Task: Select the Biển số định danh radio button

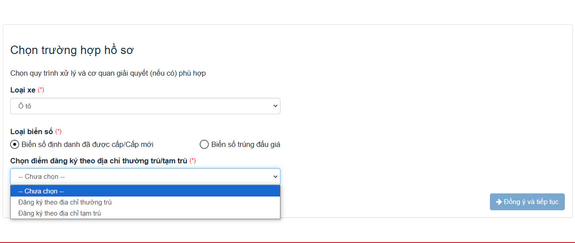Action: coord(15,144)
